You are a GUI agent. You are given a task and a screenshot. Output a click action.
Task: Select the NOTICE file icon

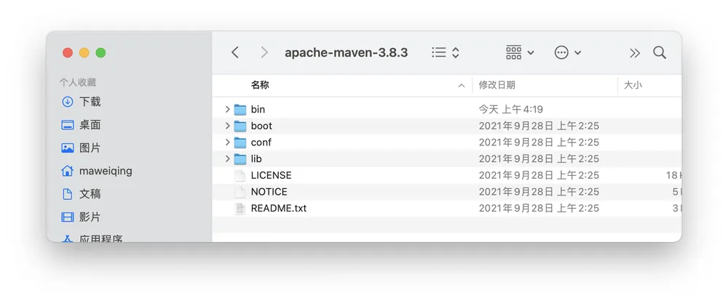pyautogui.click(x=240, y=192)
